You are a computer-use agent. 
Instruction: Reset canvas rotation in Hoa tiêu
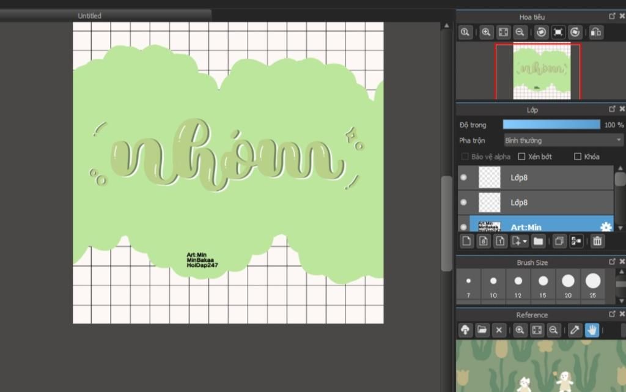[558, 32]
